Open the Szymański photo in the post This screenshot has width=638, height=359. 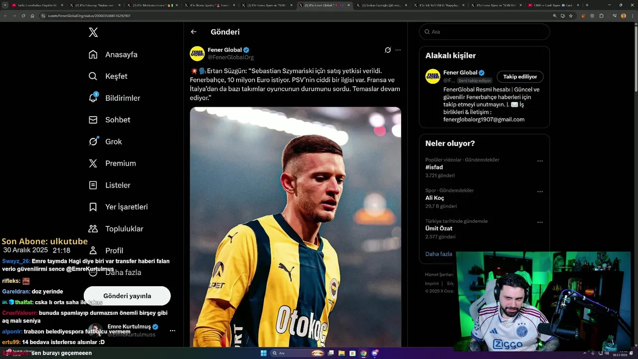pos(296,227)
